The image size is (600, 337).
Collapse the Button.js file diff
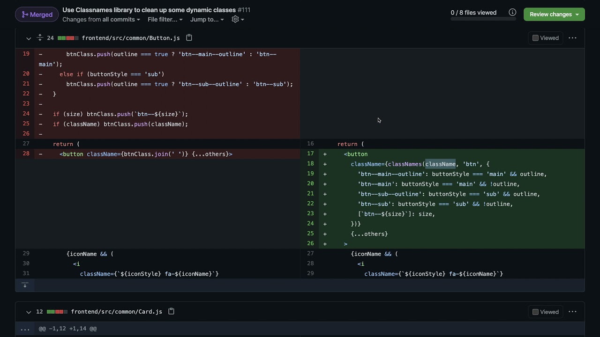(x=29, y=38)
